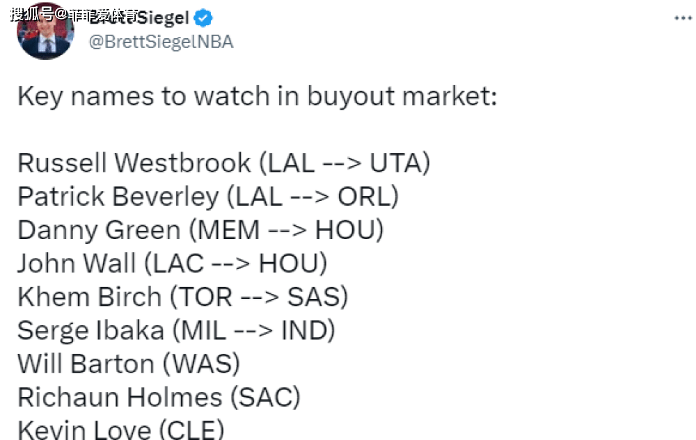Click the Russell Westbrook line
696x440 pixels.
click(x=223, y=163)
